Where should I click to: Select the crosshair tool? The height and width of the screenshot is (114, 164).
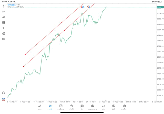[4, 6]
